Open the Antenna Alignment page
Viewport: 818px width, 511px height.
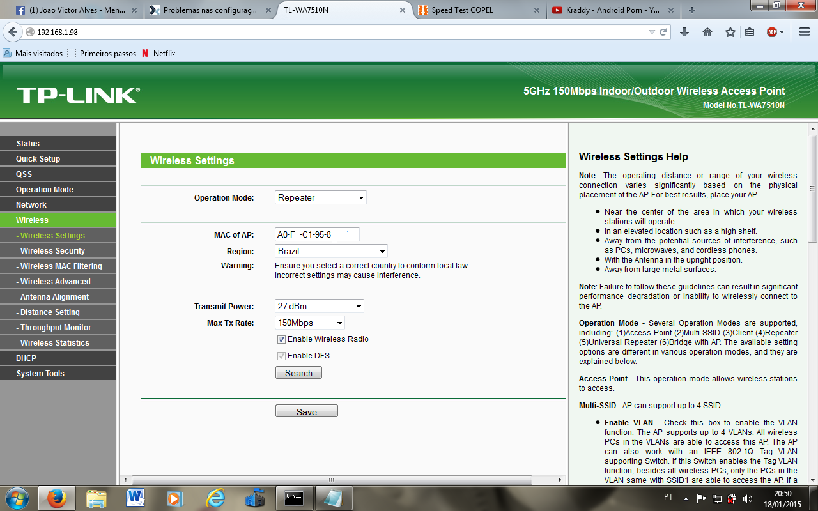pos(58,297)
